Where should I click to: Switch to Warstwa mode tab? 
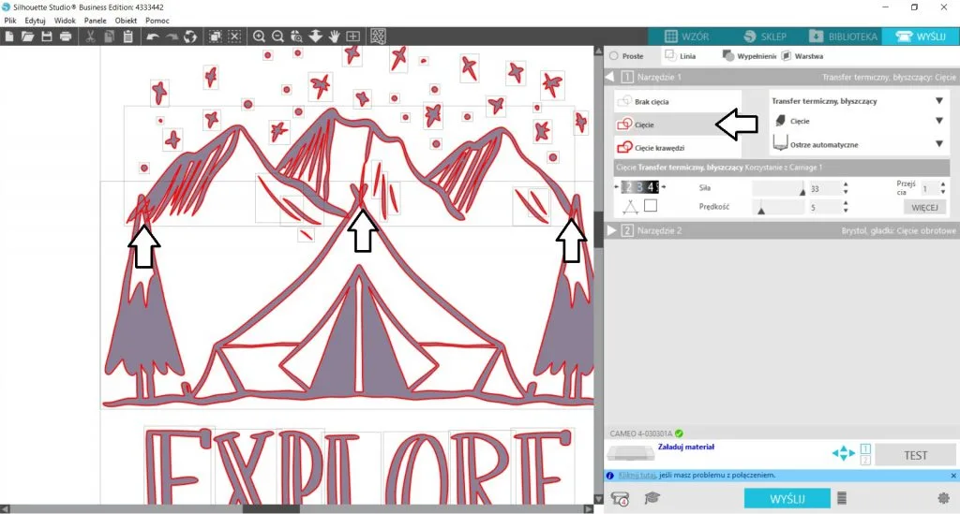[802, 55]
